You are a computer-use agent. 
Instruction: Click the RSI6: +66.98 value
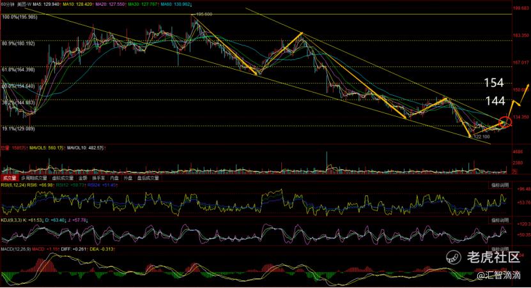click(x=40, y=185)
